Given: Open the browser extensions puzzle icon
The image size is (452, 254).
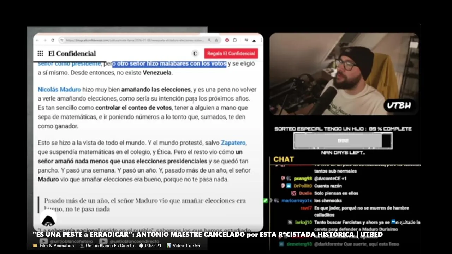Looking at the screenshot, I should pyautogui.click(x=235, y=40).
